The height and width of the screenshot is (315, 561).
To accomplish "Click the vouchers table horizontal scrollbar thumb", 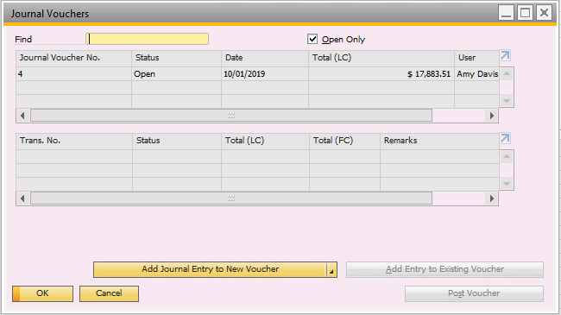I will [x=231, y=116].
